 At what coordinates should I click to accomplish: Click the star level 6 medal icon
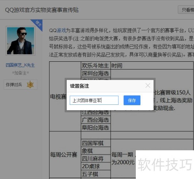coord(30,85)
